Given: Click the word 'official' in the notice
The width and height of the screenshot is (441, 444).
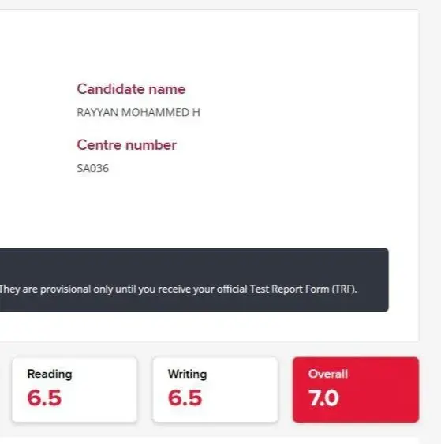Looking at the screenshot, I should pos(232,289).
